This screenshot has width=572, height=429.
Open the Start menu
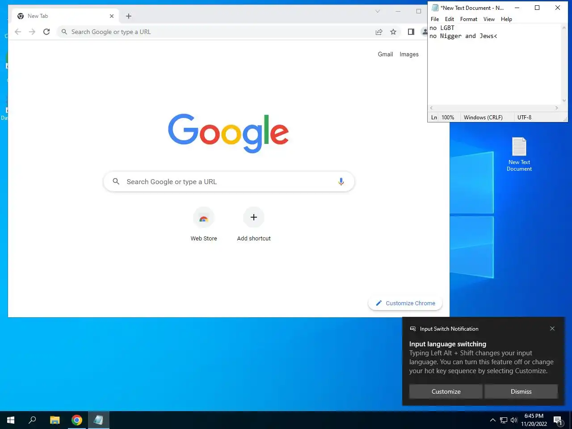click(x=11, y=420)
